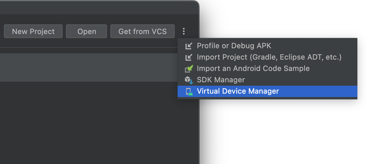Viewport: 367px width, 164px height.
Task: Choose Import Project (Gradle, Eclipse ADT, etc.)
Action: (x=268, y=57)
